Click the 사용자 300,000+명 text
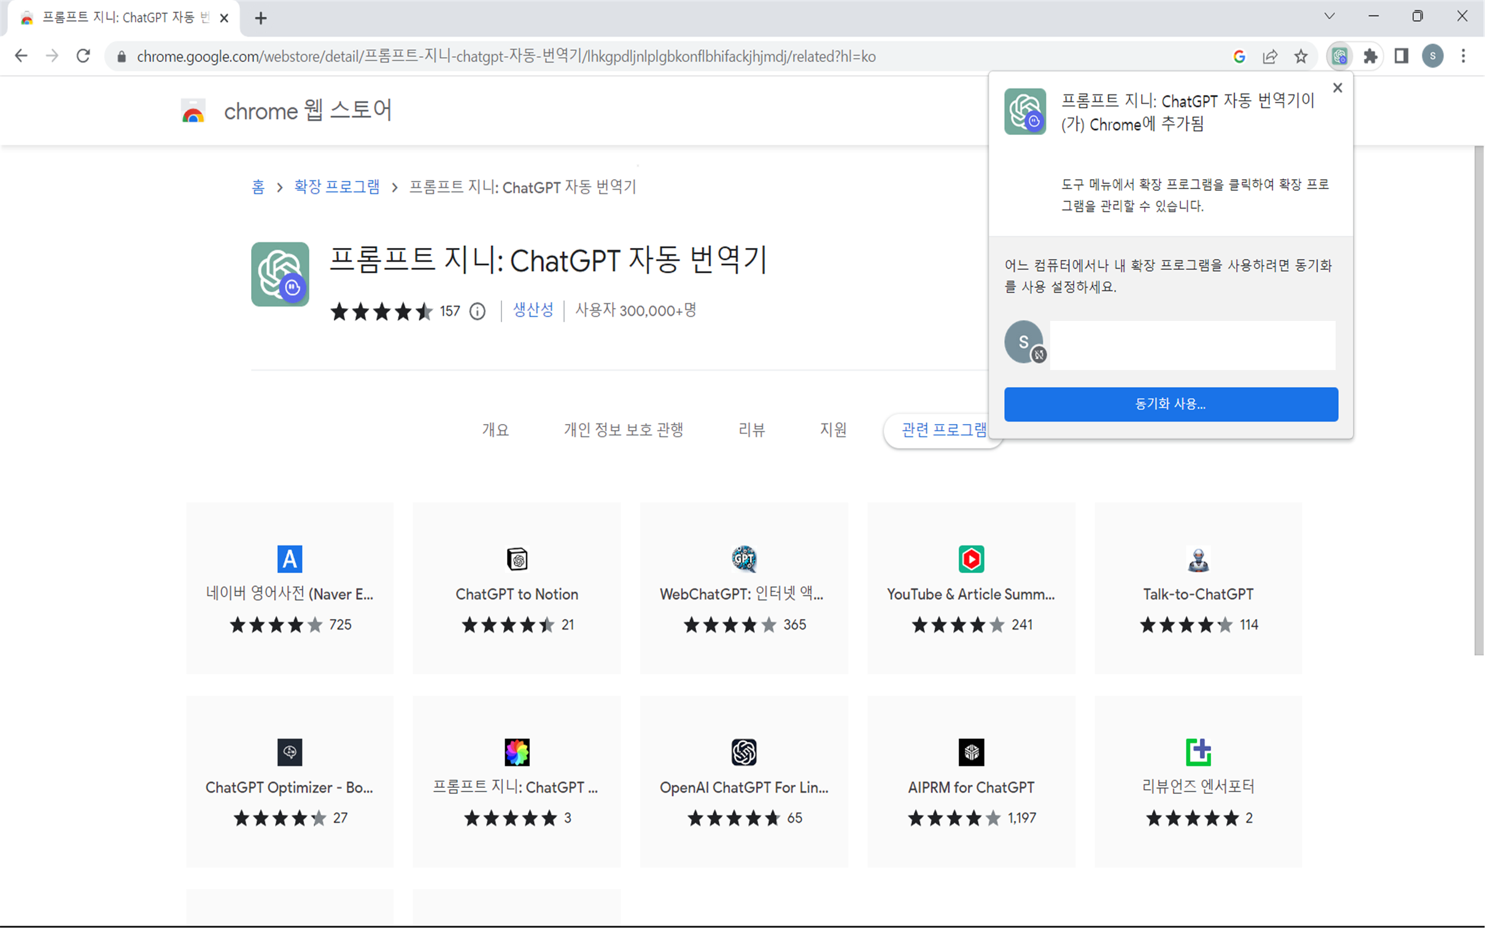 (x=636, y=310)
